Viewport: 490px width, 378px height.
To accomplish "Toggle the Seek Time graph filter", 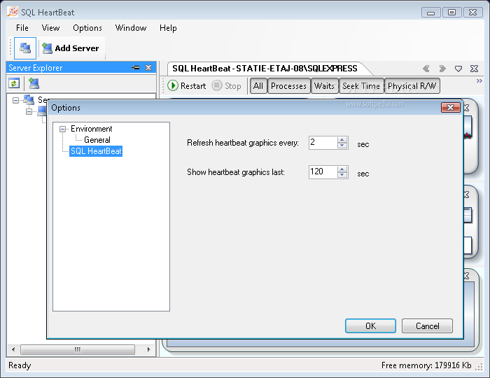I will 361,86.
